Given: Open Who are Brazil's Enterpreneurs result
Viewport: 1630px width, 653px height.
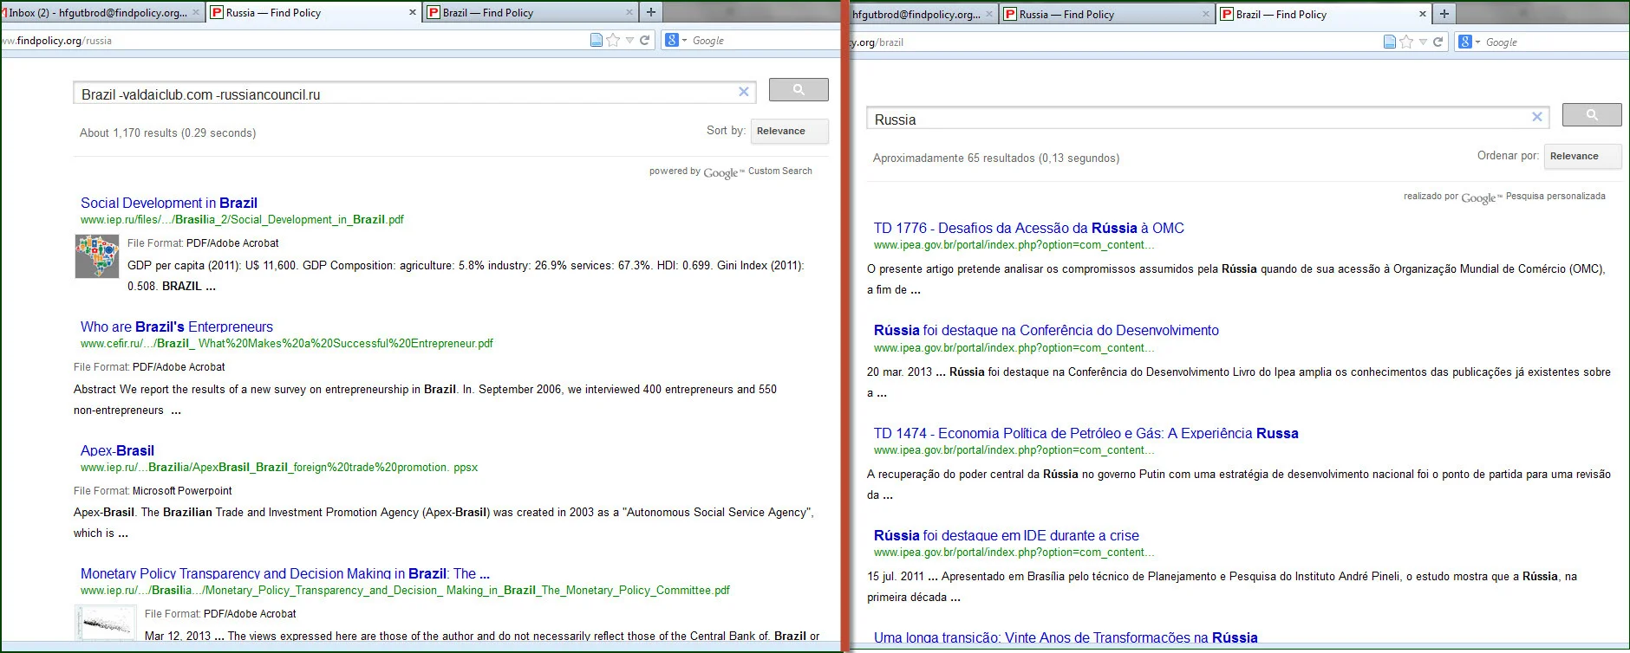Looking at the screenshot, I should (177, 326).
